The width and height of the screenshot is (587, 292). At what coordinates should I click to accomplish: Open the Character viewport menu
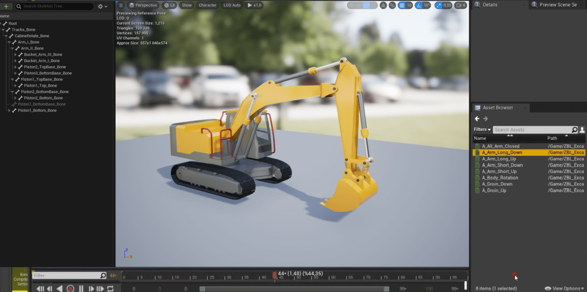[x=207, y=5]
